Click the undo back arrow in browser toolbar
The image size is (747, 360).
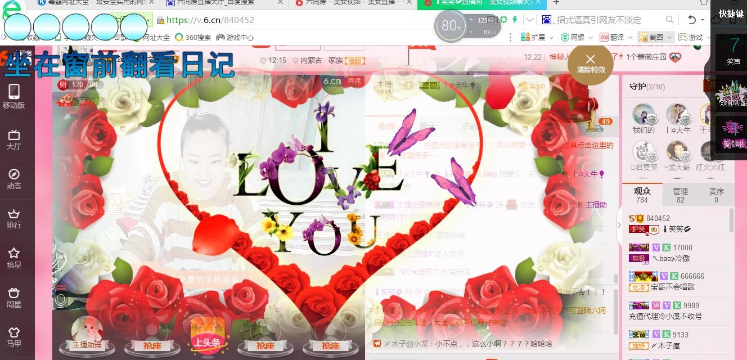pos(692,20)
